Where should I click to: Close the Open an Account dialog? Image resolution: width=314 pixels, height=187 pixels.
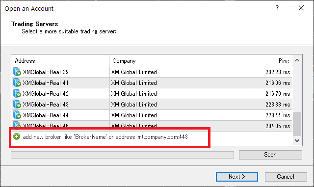pos(301,8)
